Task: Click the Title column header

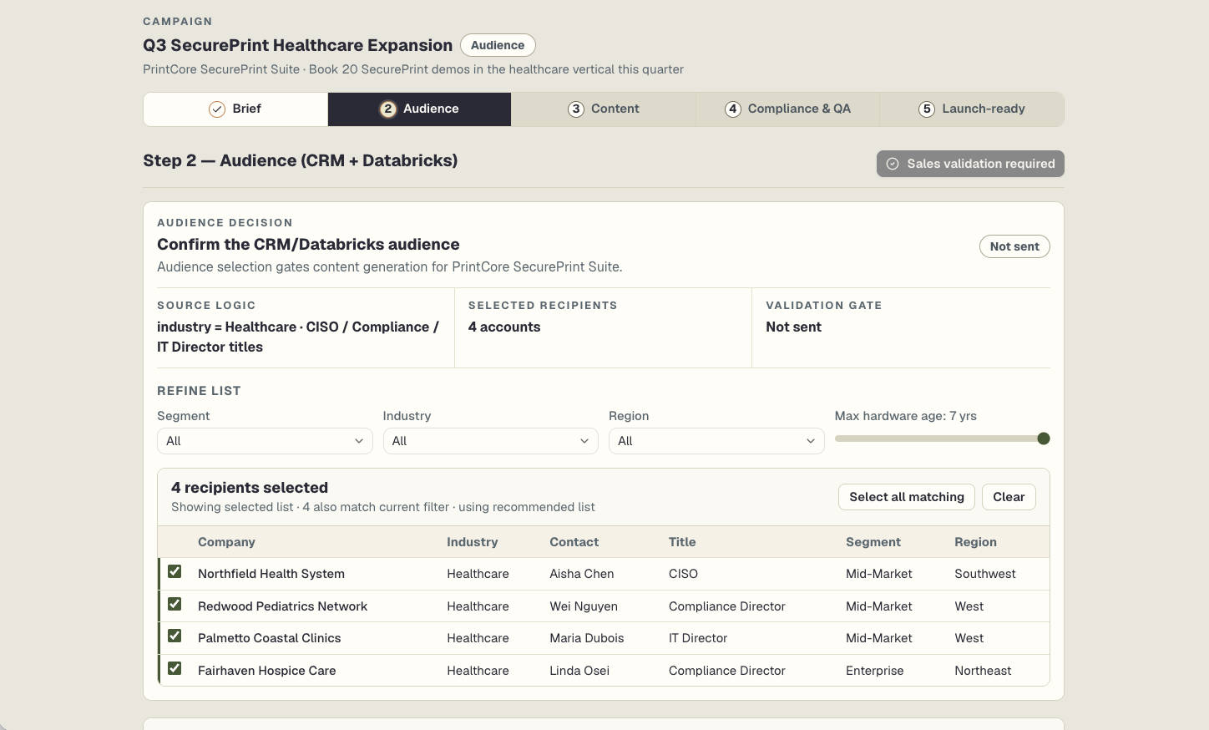Action: pos(682,542)
